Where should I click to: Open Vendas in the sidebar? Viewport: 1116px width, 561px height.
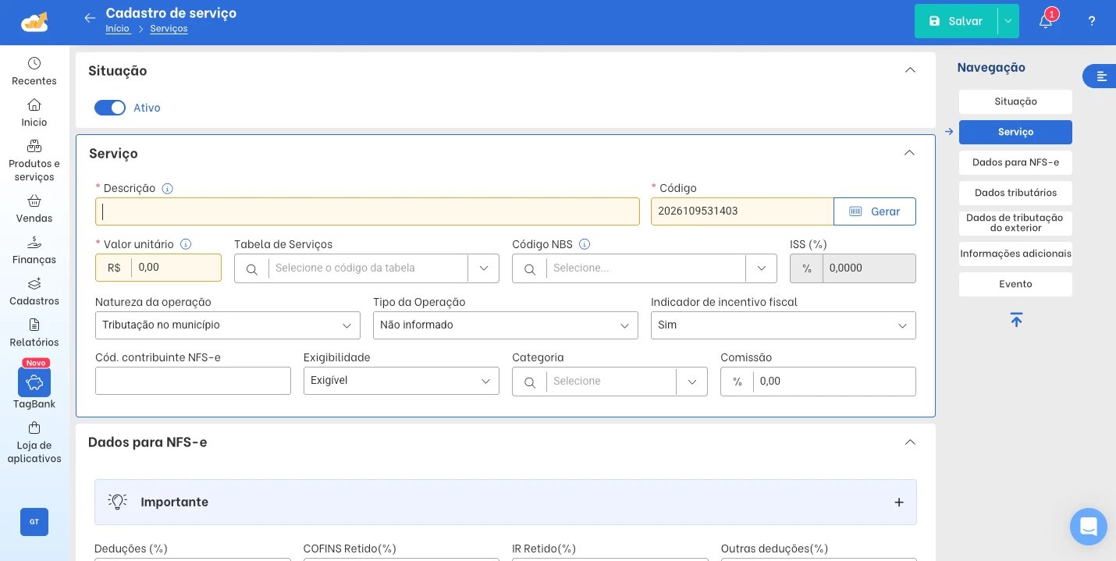(34, 208)
